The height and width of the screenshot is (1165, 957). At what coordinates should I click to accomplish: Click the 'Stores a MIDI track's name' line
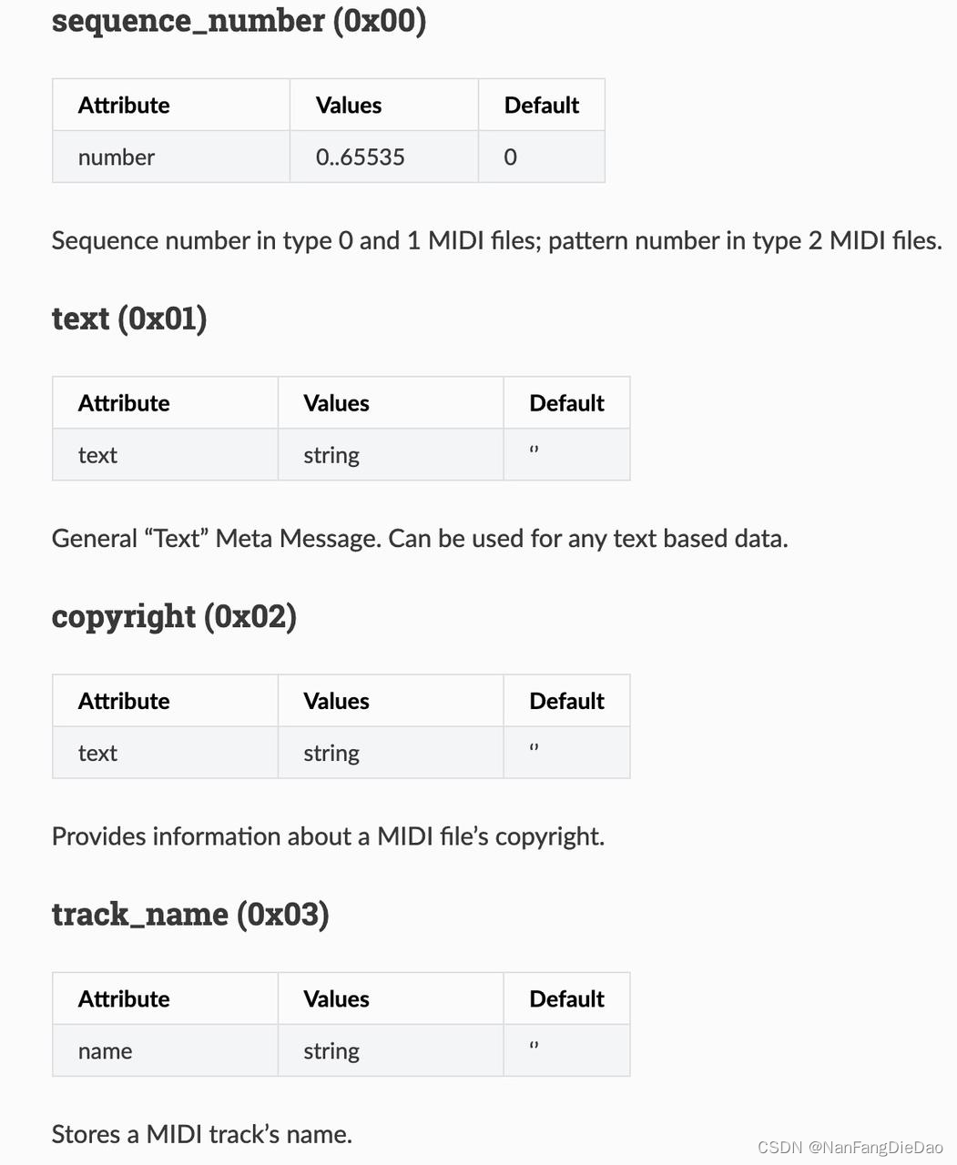tap(202, 1134)
